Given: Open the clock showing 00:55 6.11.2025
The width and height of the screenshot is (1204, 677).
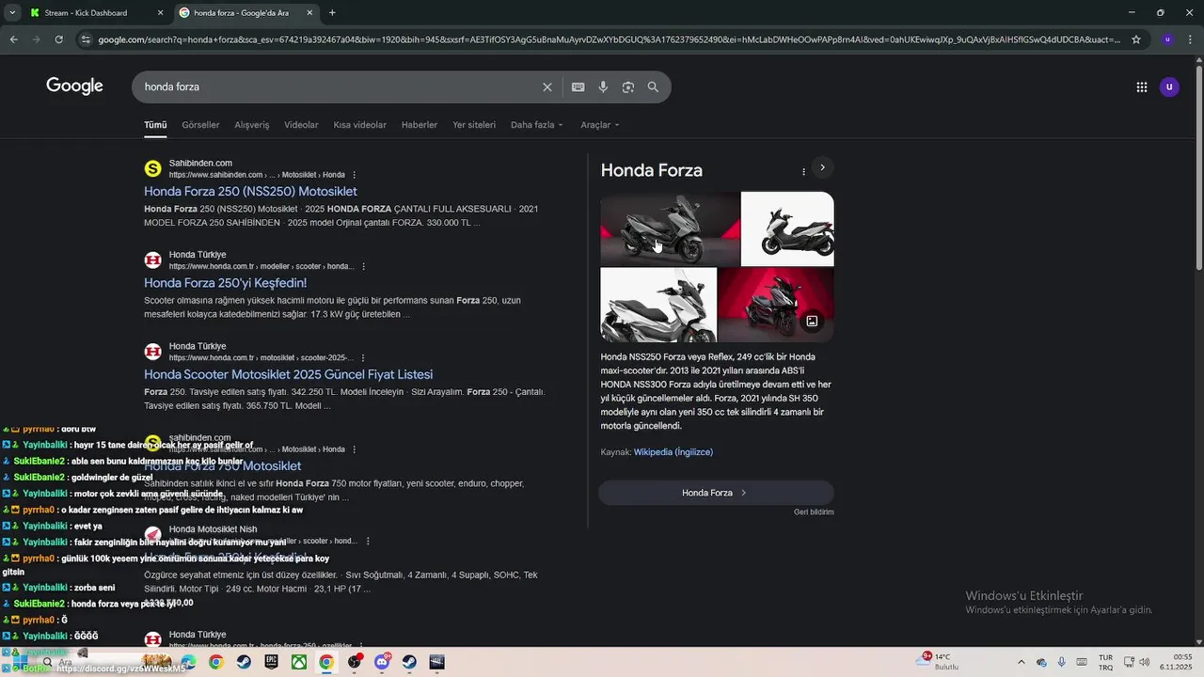Looking at the screenshot, I should tap(1175, 662).
